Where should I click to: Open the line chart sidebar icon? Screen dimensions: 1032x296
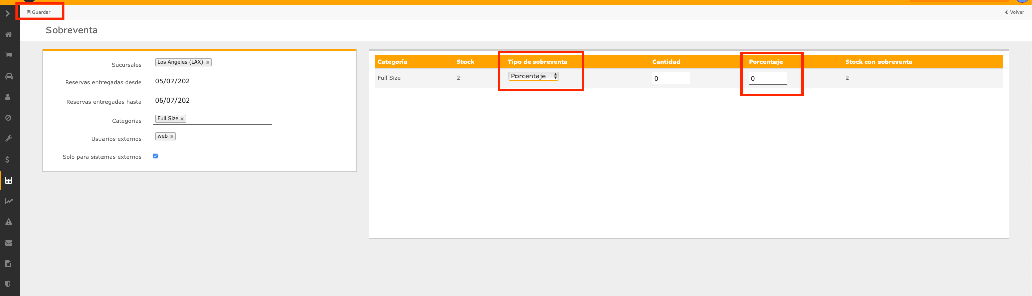click(x=9, y=201)
